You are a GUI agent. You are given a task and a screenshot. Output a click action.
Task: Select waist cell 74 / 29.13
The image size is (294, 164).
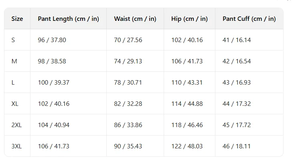click(128, 61)
